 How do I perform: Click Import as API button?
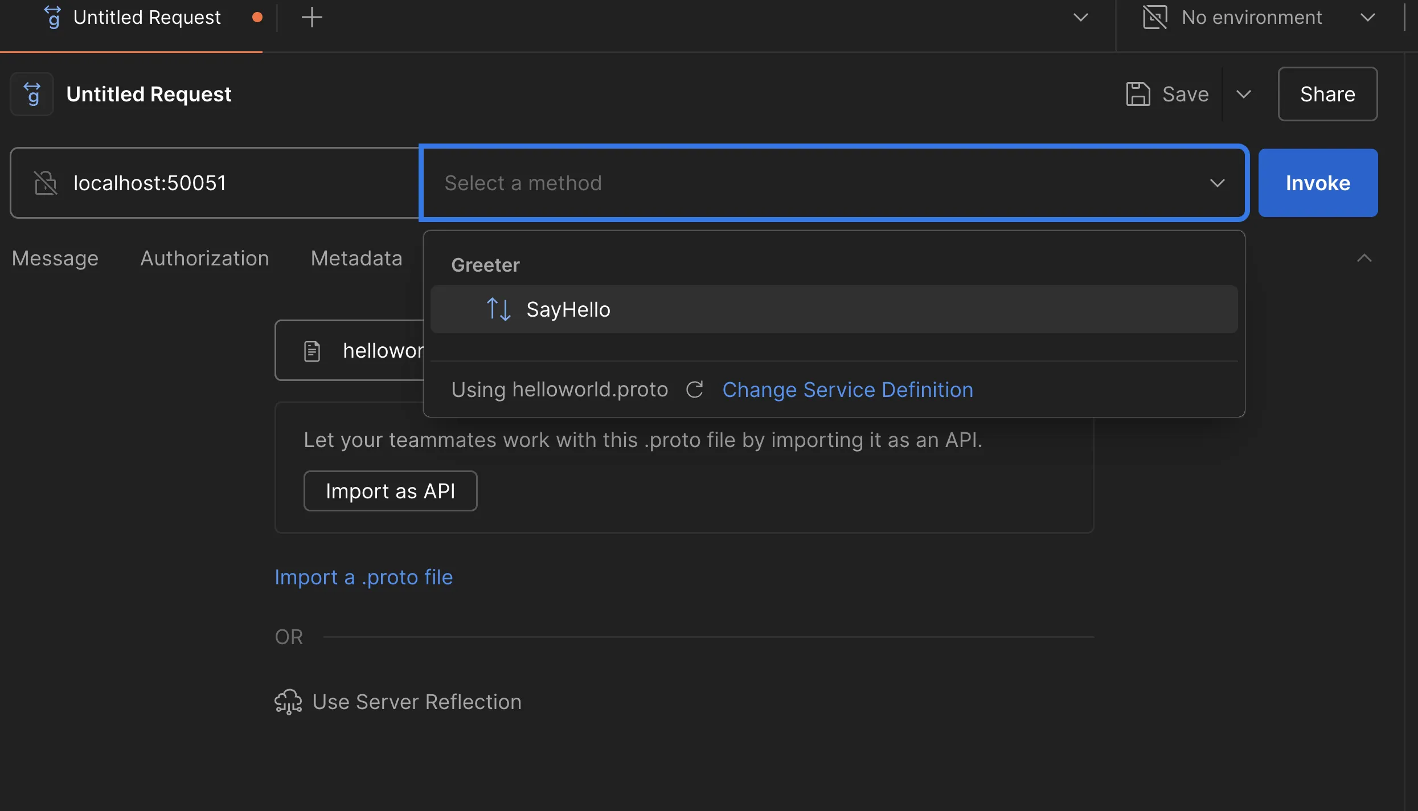coord(391,490)
